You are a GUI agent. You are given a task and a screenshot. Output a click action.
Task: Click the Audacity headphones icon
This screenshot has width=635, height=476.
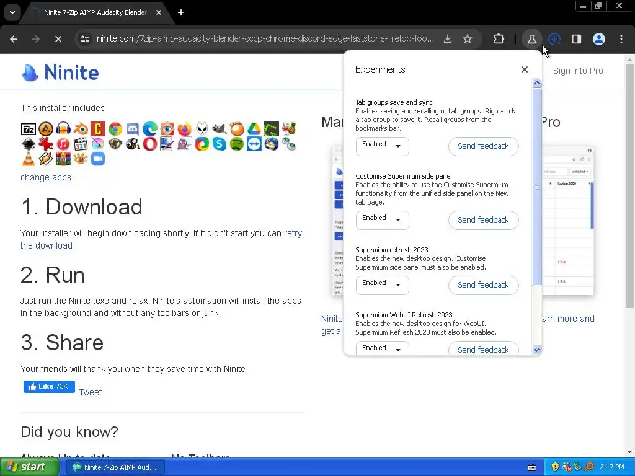63,129
